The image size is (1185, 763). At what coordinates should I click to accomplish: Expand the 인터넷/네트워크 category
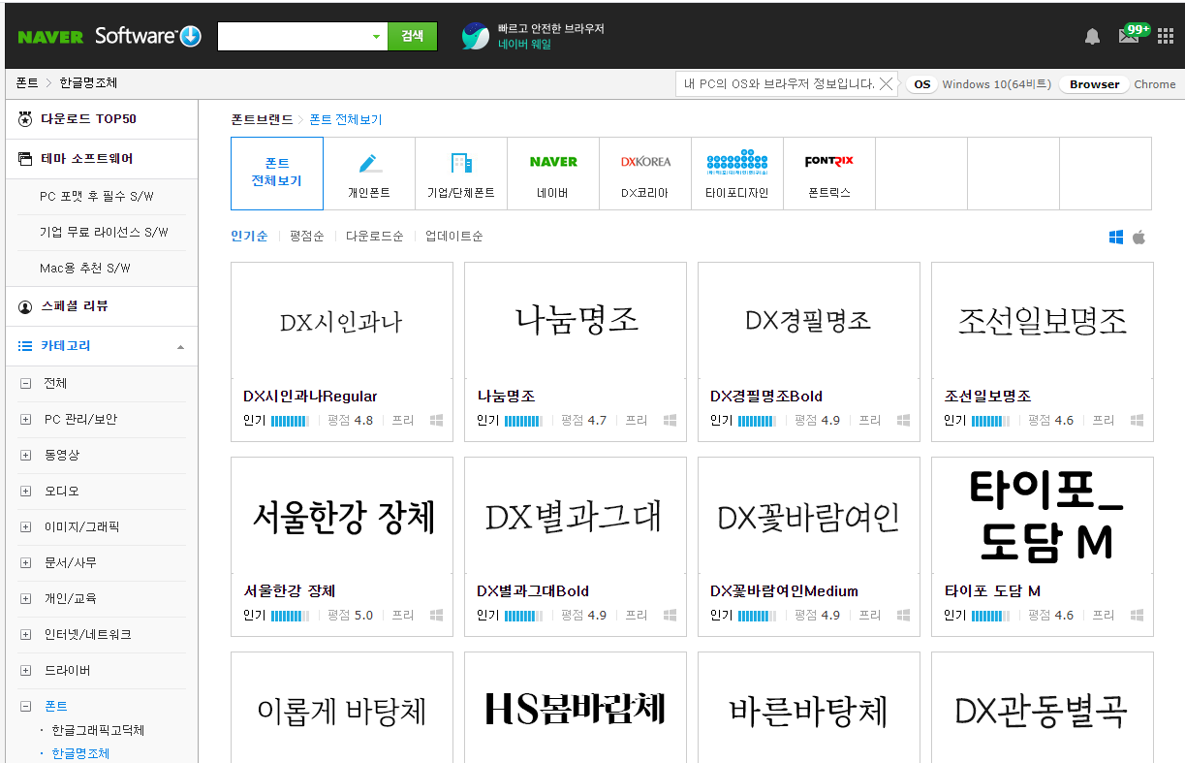pyautogui.click(x=25, y=635)
